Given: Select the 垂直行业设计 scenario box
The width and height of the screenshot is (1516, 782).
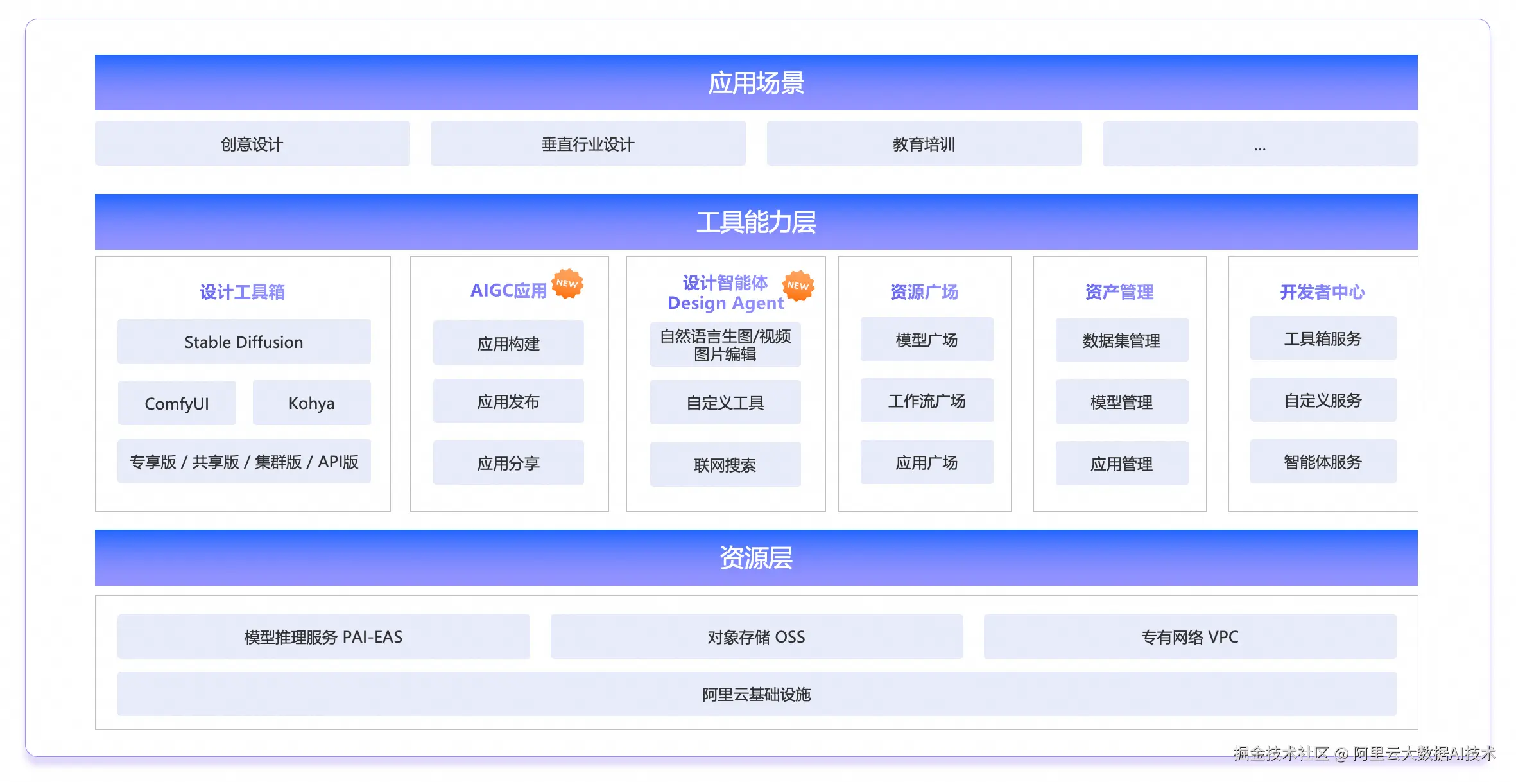Looking at the screenshot, I should [x=588, y=144].
